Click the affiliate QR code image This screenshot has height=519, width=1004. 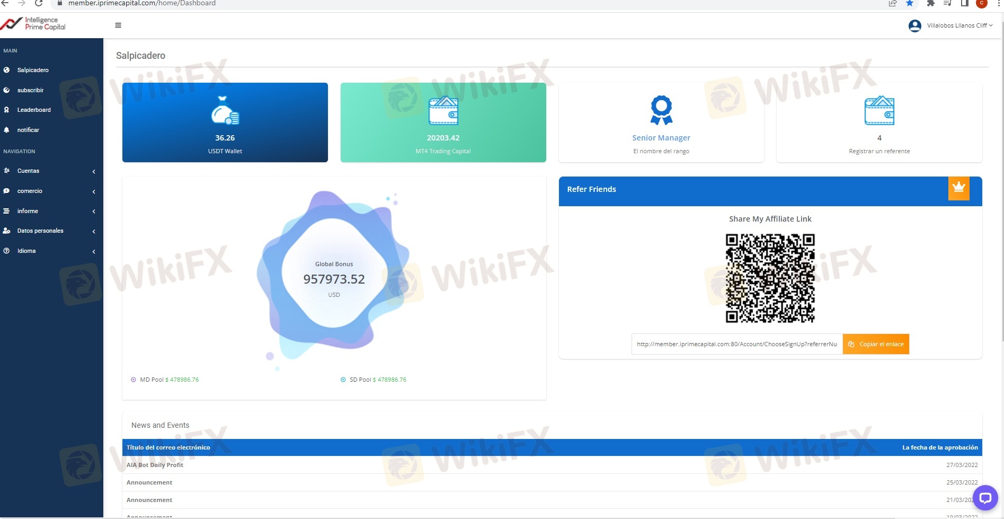770,278
